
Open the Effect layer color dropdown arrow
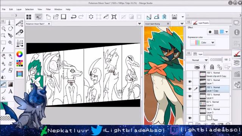226,32
